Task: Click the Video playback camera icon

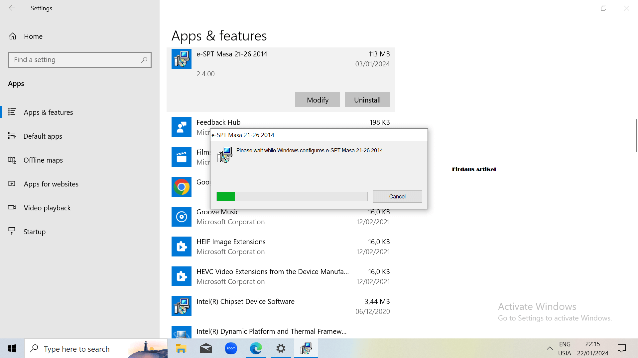Action: tap(12, 207)
